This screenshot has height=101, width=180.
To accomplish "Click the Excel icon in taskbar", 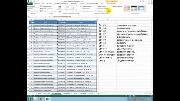I will point(48,99).
